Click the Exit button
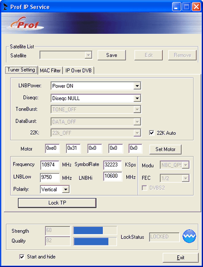The width and height of the screenshot is (203, 267). (x=181, y=258)
